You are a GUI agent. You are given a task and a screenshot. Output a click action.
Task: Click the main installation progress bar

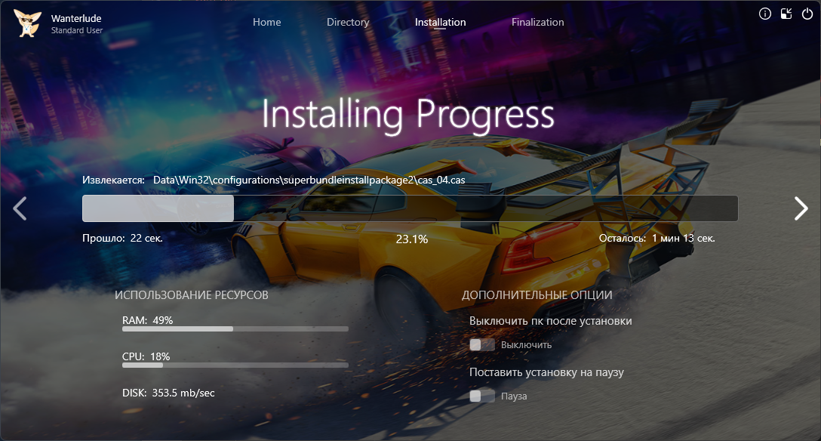[x=410, y=208]
